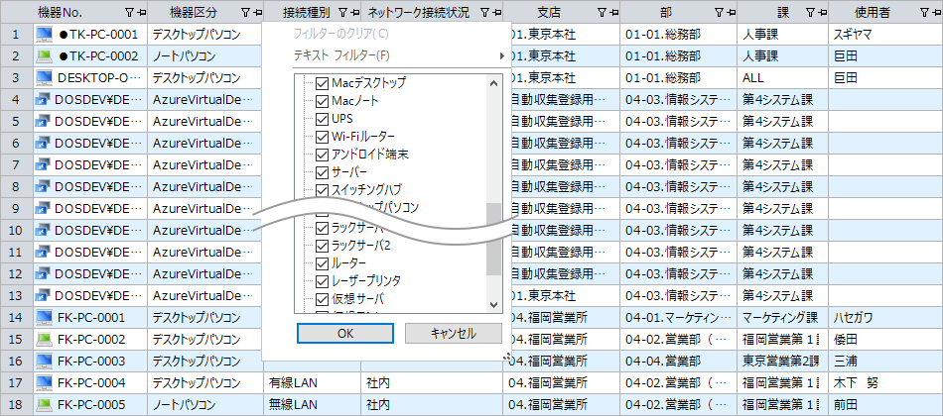Open filter dropdown for 部 column
This screenshot has width=943, height=416.
pyautogui.click(x=720, y=12)
